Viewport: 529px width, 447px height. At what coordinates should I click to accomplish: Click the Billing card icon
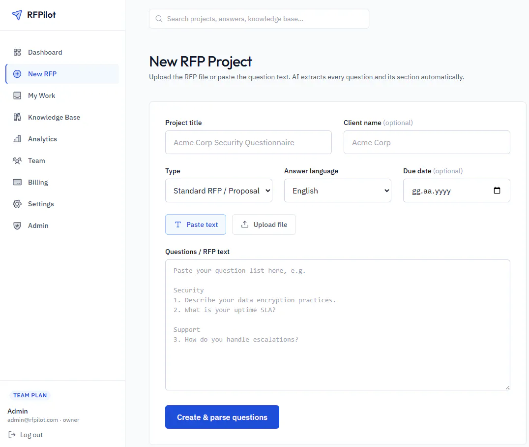click(17, 182)
